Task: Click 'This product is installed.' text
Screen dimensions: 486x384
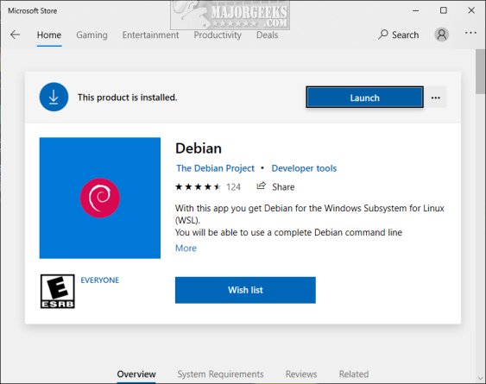Action: coord(128,98)
